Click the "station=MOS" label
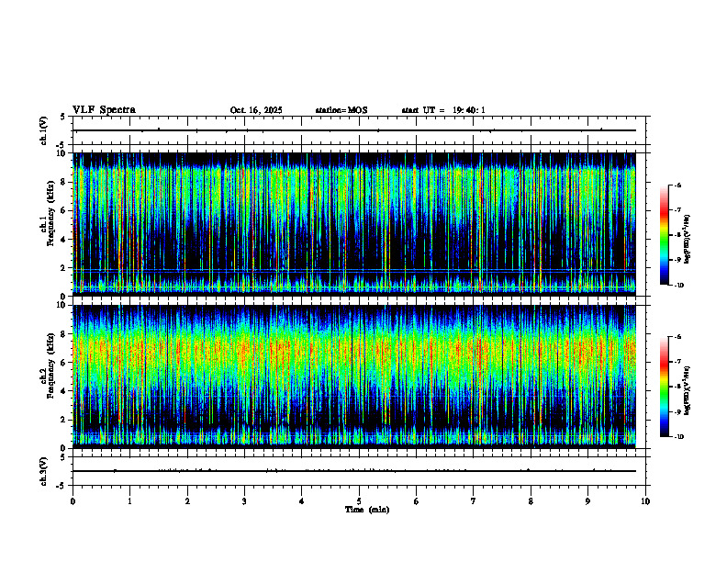The width and height of the screenshot is (727, 562). pyautogui.click(x=341, y=110)
